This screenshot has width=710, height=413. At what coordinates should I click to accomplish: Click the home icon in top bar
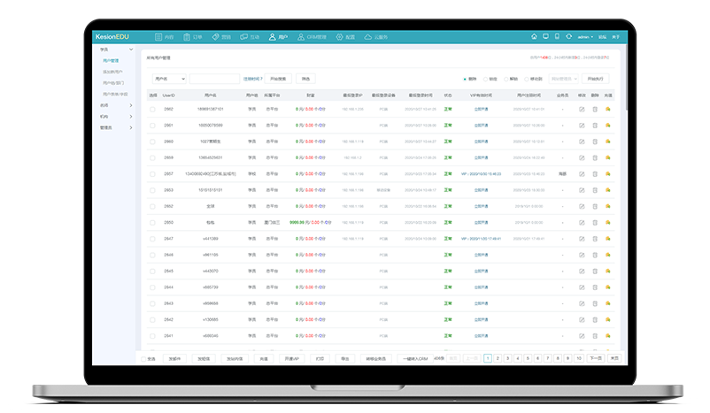534,37
